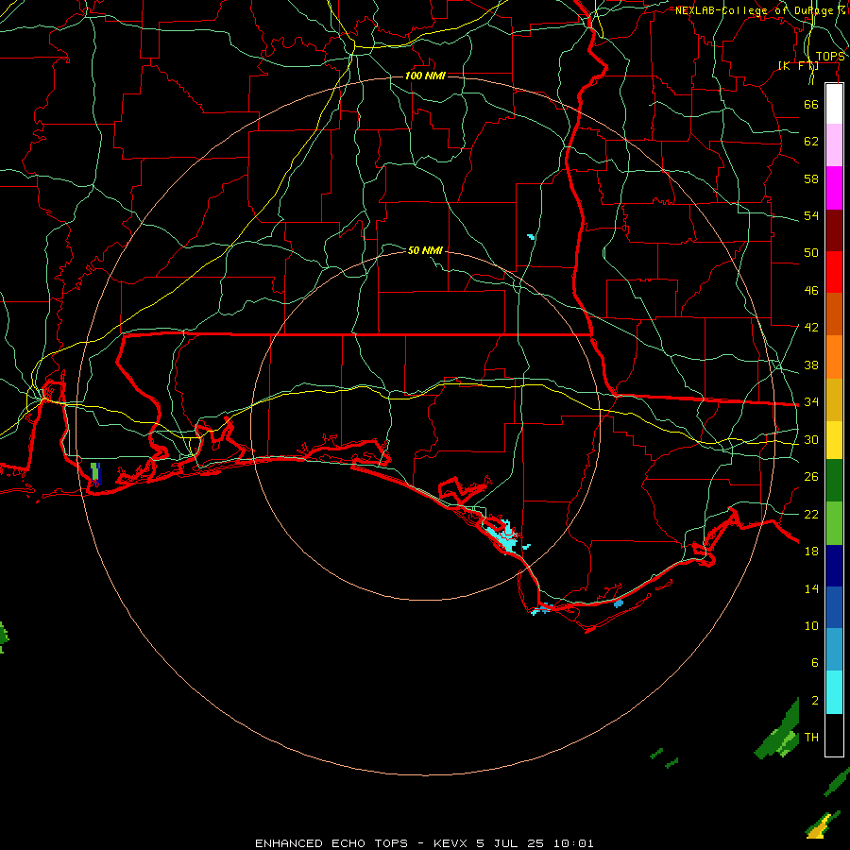The height and width of the screenshot is (850, 850).
Task: Click the light orange legend swatch
Action: click(x=834, y=357)
